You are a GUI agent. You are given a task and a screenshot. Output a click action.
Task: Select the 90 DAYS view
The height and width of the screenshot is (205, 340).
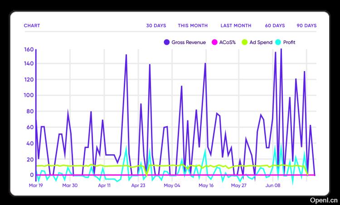tap(306, 25)
